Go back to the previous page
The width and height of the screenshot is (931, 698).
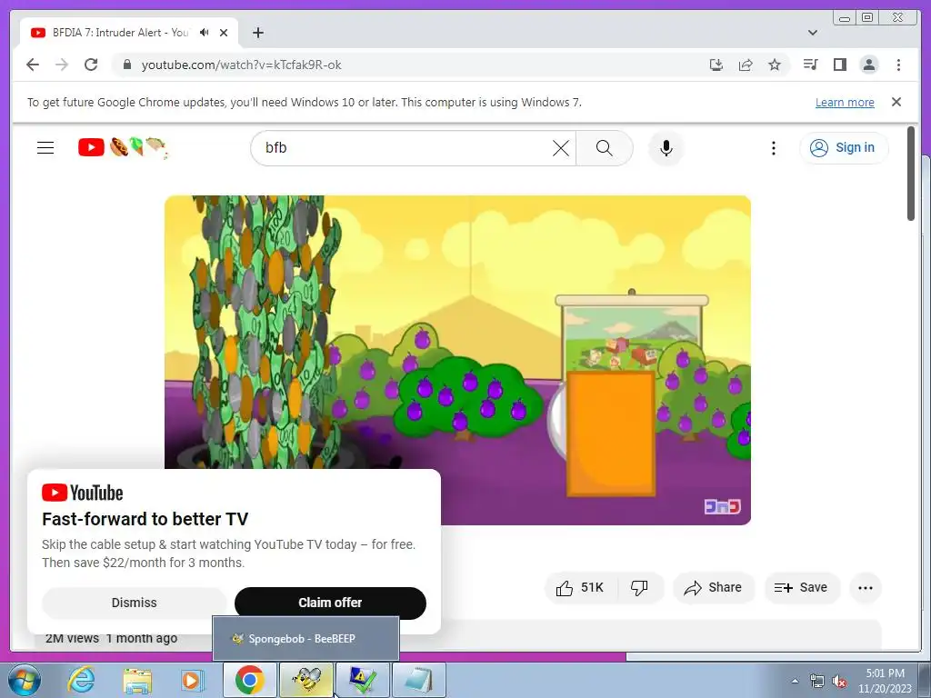coord(33,65)
